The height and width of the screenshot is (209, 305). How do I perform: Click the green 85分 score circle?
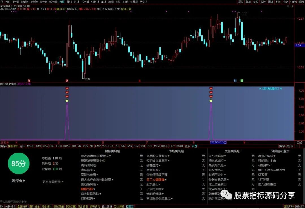pyautogui.click(x=18, y=163)
